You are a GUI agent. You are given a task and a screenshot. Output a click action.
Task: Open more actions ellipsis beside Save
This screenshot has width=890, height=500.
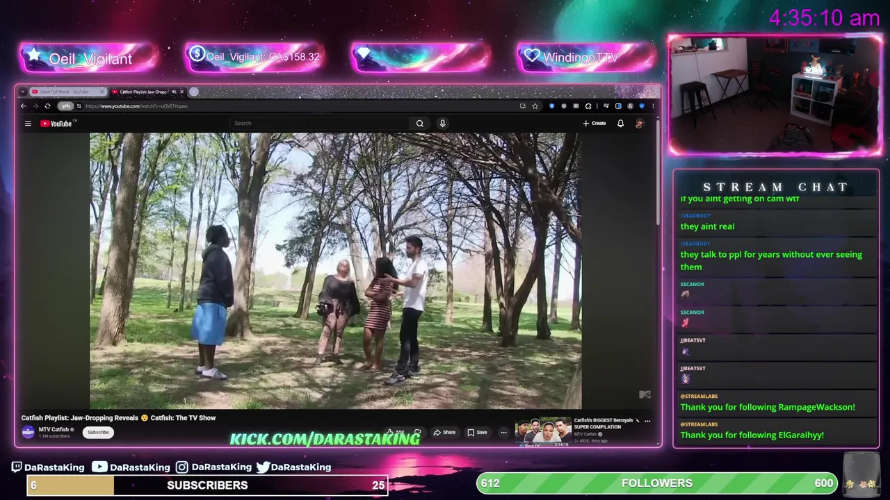503,432
